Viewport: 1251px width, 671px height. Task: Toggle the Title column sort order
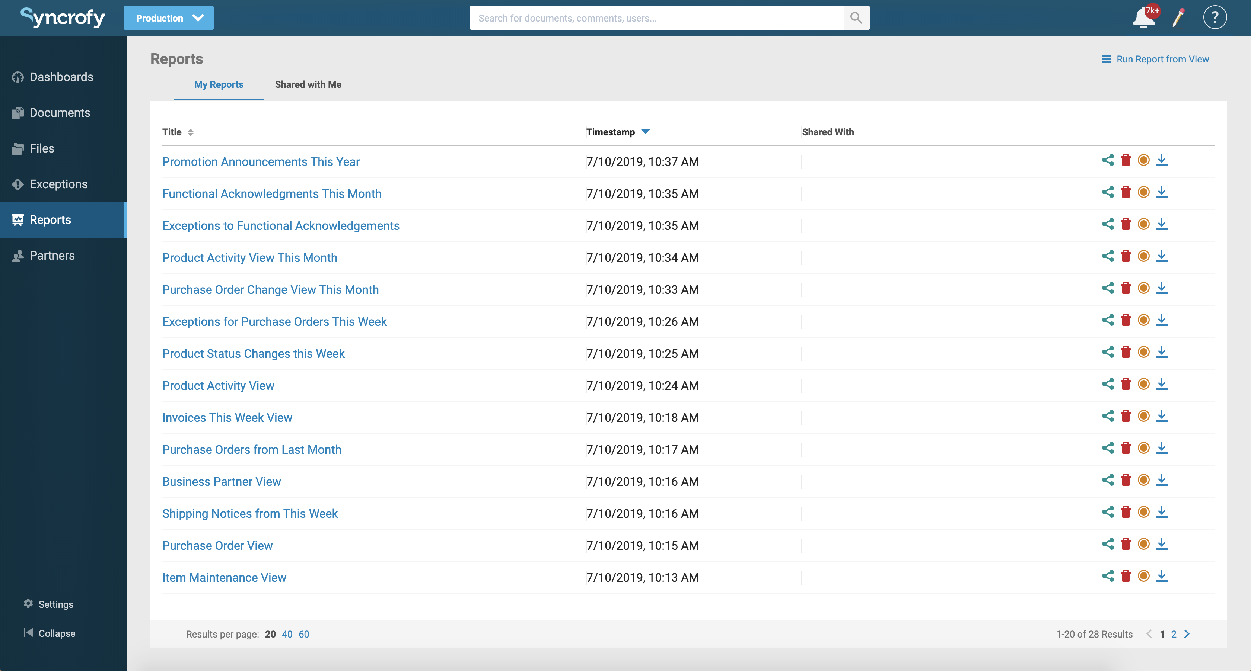[190, 132]
